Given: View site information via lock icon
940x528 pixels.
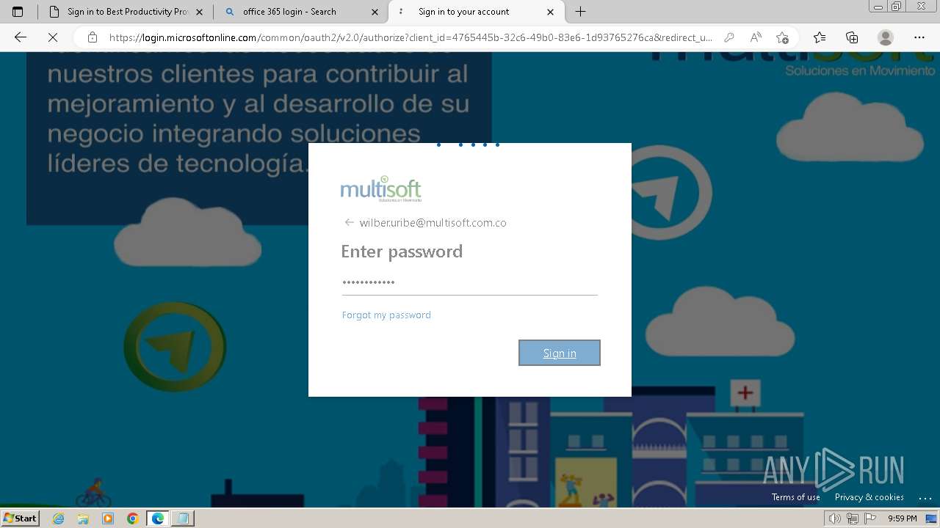Looking at the screenshot, I should click(x=92, y=37).
